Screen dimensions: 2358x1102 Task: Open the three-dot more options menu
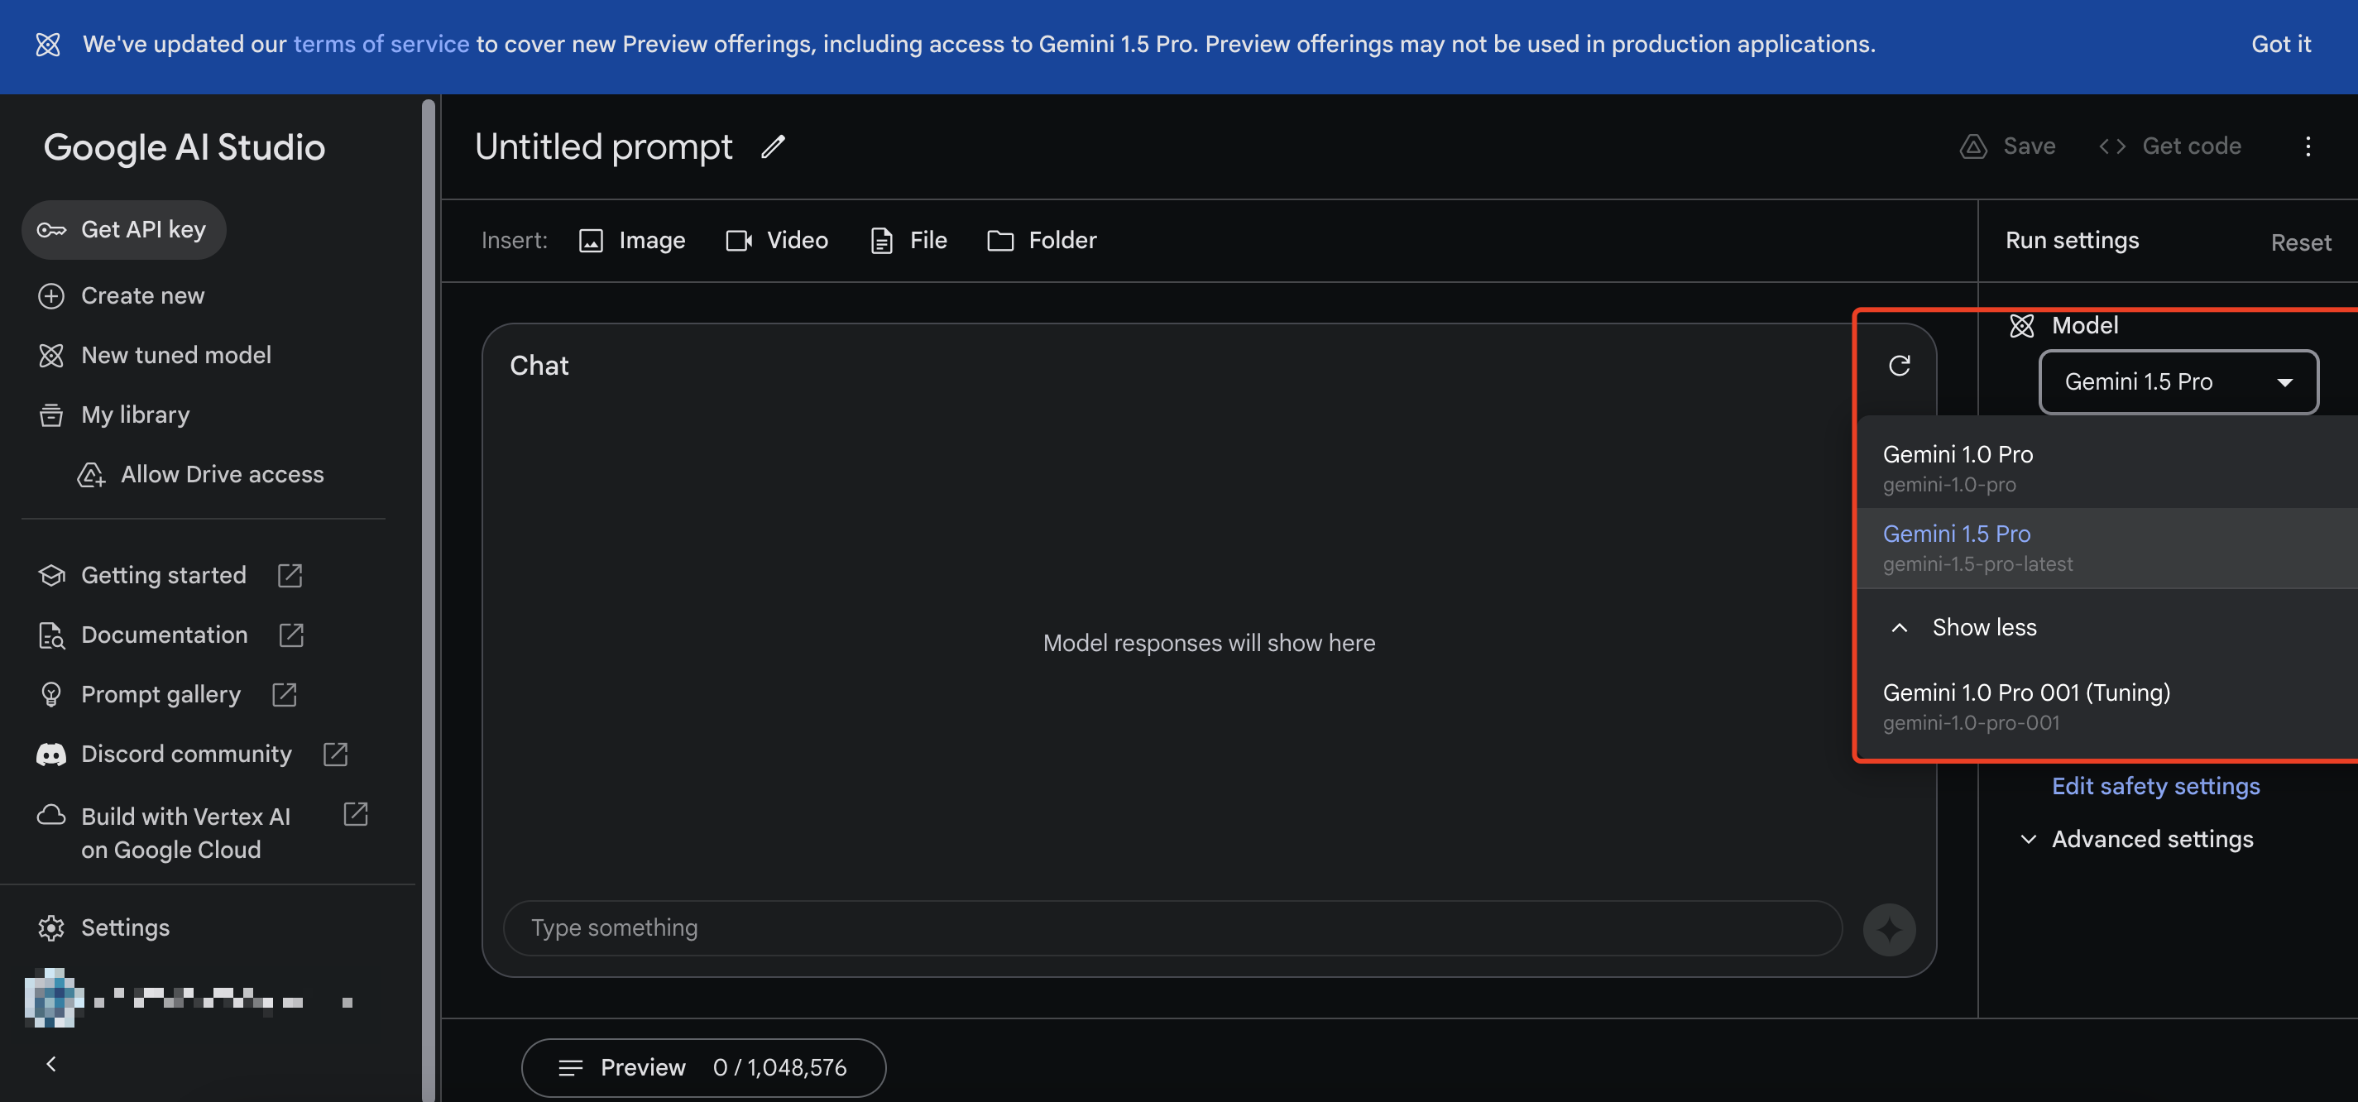[x=2307, y=146]
